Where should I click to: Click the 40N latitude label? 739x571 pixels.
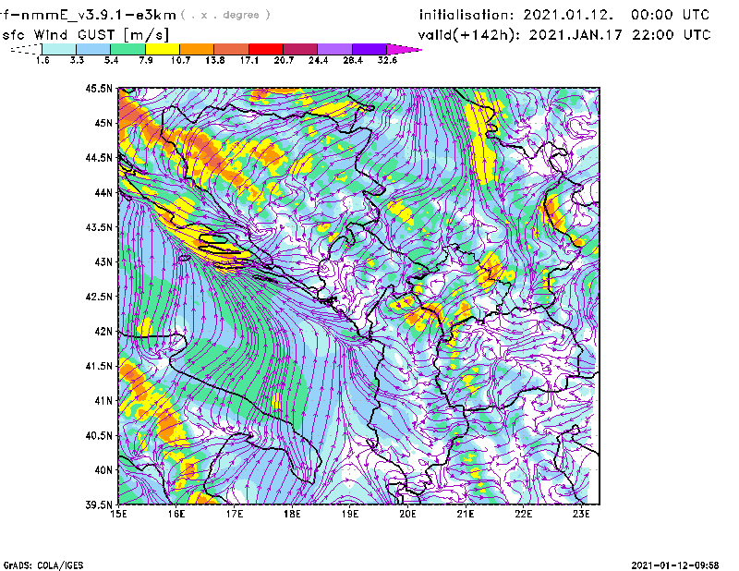pos(103,469)
